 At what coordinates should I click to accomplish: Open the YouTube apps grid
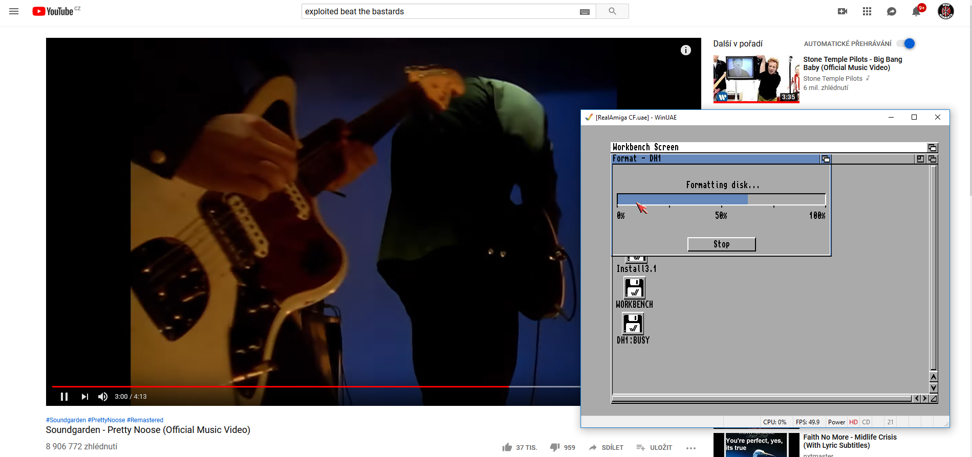click(867, 11)
